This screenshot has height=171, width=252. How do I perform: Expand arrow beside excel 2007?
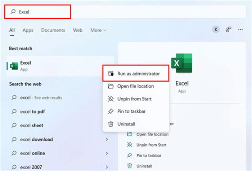point(107,167)
